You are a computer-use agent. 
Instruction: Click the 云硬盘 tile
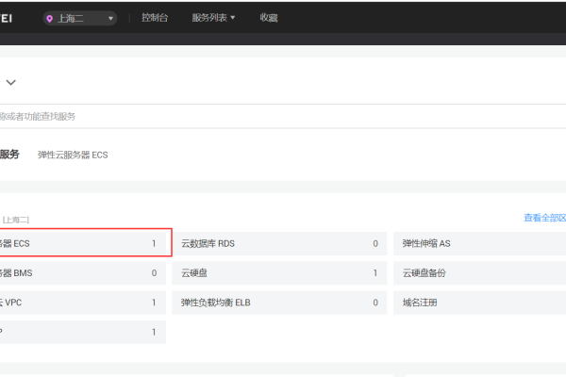[x=278, y=273]
